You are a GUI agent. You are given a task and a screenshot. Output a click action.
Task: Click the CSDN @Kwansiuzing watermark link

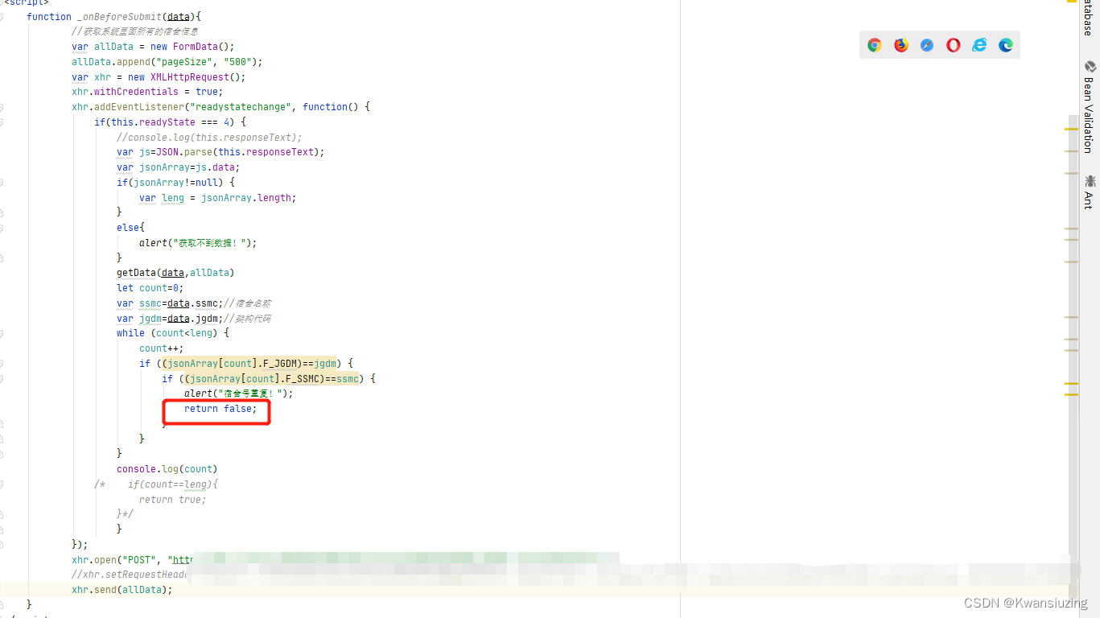coord(1019,602)
